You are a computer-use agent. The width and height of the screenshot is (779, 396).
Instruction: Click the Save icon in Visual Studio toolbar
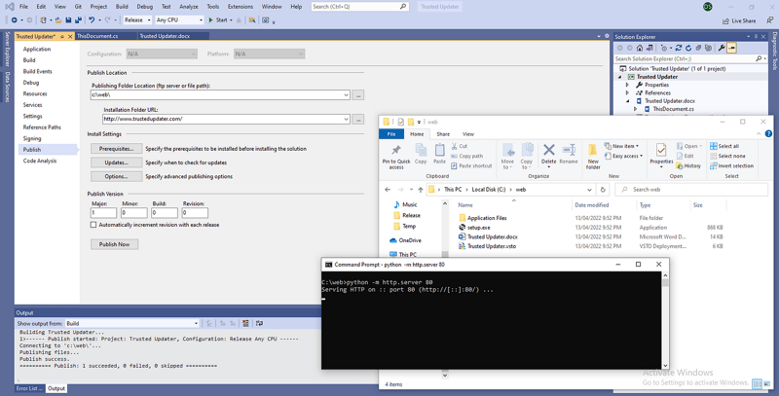[68, 19]
